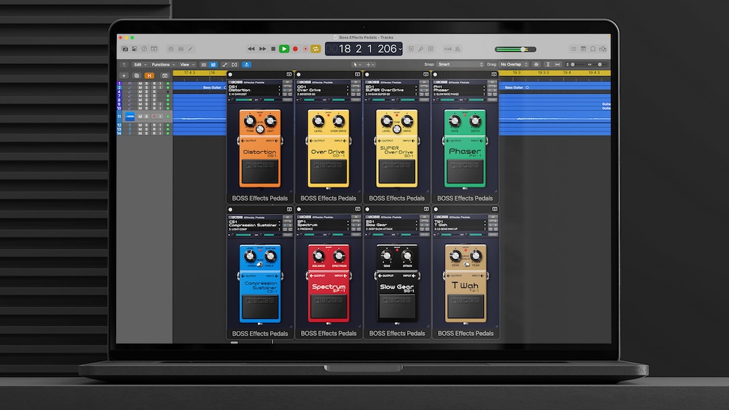This screenshot has height=410, width=729.
Task: Click the Over Drive OD-1 pedal footswitch
Action: click(328, 172)
